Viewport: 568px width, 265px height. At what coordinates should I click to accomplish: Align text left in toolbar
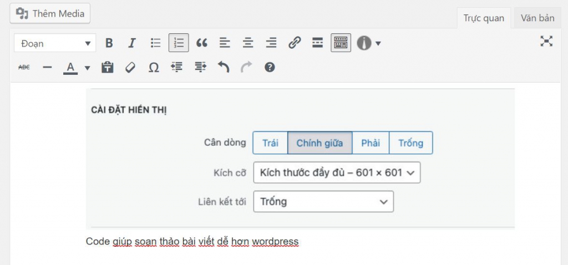tap(225, 43)
